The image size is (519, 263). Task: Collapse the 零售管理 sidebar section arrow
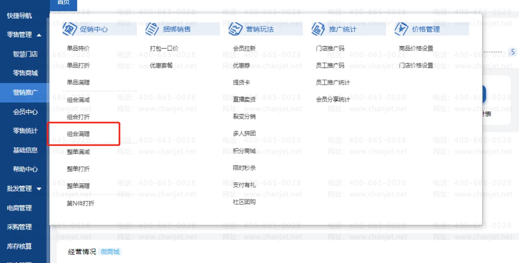pos(39,35)
